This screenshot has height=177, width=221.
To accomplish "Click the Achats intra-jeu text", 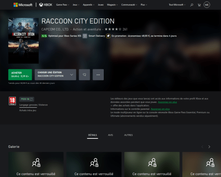I will coord(28,110).
